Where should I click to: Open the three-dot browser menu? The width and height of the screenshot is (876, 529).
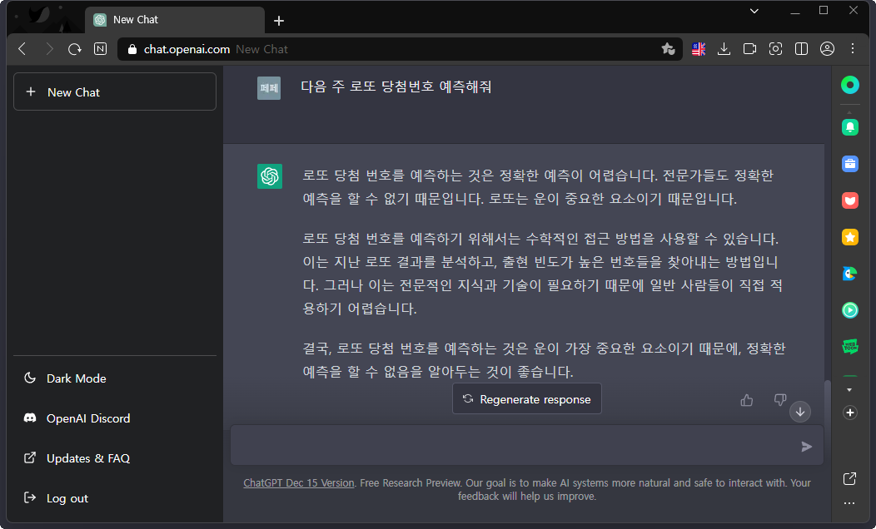click(853, 49)
